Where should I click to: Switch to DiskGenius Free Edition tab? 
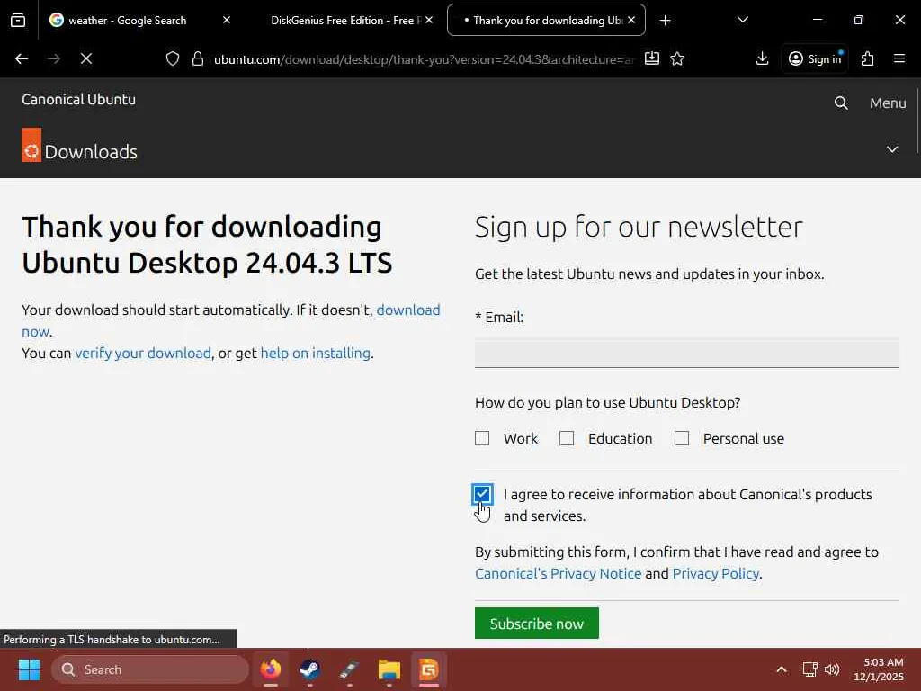[x=345, y=21]
